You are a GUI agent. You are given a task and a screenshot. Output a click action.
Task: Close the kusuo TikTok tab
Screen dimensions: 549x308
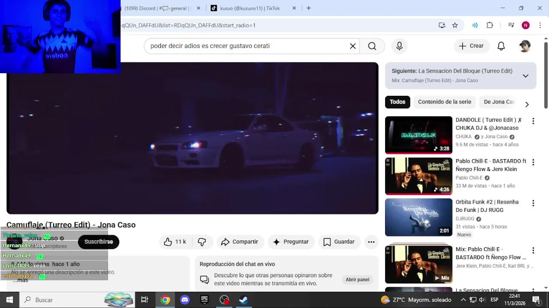click(294, 8)
